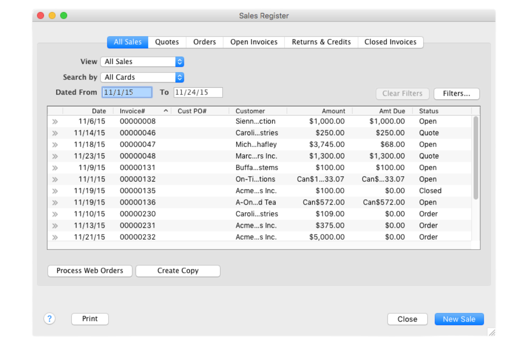Sort by the Customer column header
Image resolution: width=528 pixels, height=352 pixels.
(x=250, y=111)
